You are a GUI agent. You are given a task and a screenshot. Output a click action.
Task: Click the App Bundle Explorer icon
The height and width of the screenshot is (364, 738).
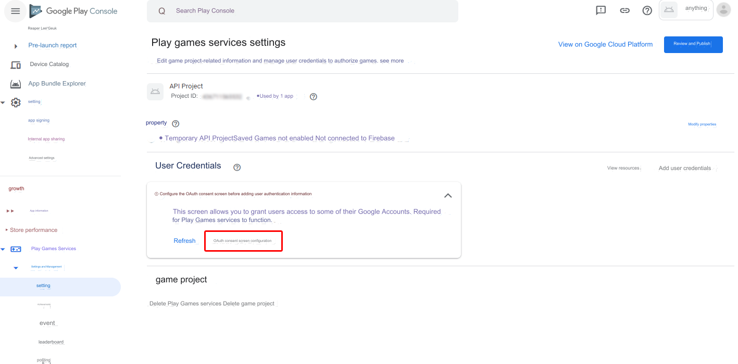pos(16,84)
